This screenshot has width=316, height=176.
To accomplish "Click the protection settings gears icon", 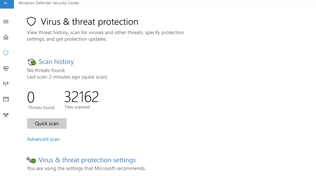I will (x=31, y=160).
